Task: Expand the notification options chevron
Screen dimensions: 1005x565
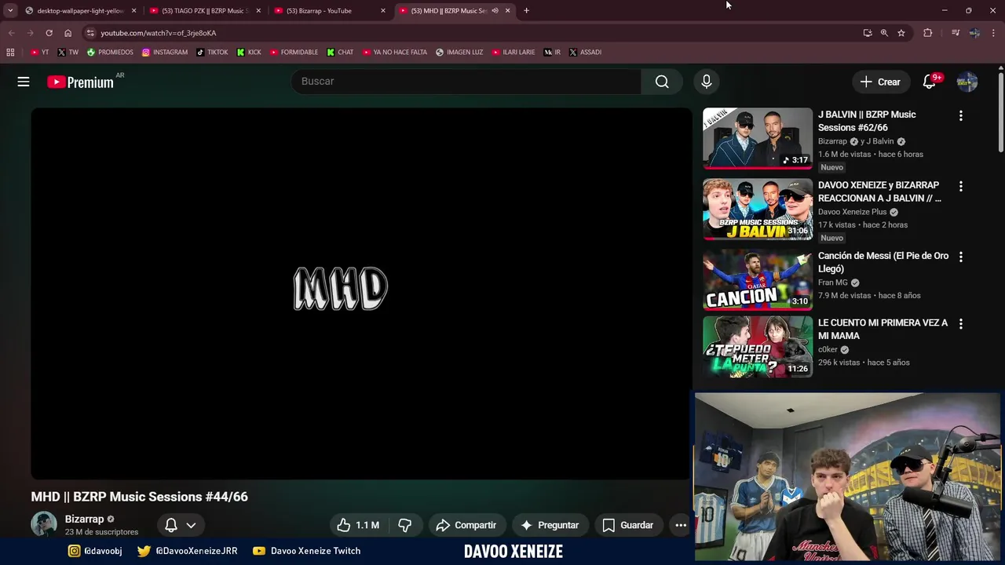Action: click(x=191, y=525)
